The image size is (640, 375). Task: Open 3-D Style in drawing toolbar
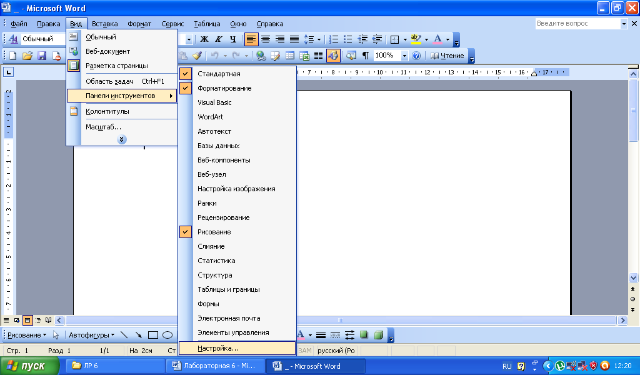pyautogui.click(x=379, y=335)
